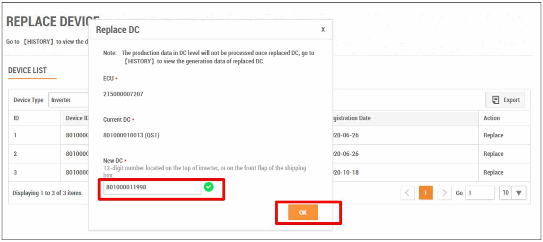Close the Replace DC dialog with X
543x242 pixels.
tap(323, 29)
